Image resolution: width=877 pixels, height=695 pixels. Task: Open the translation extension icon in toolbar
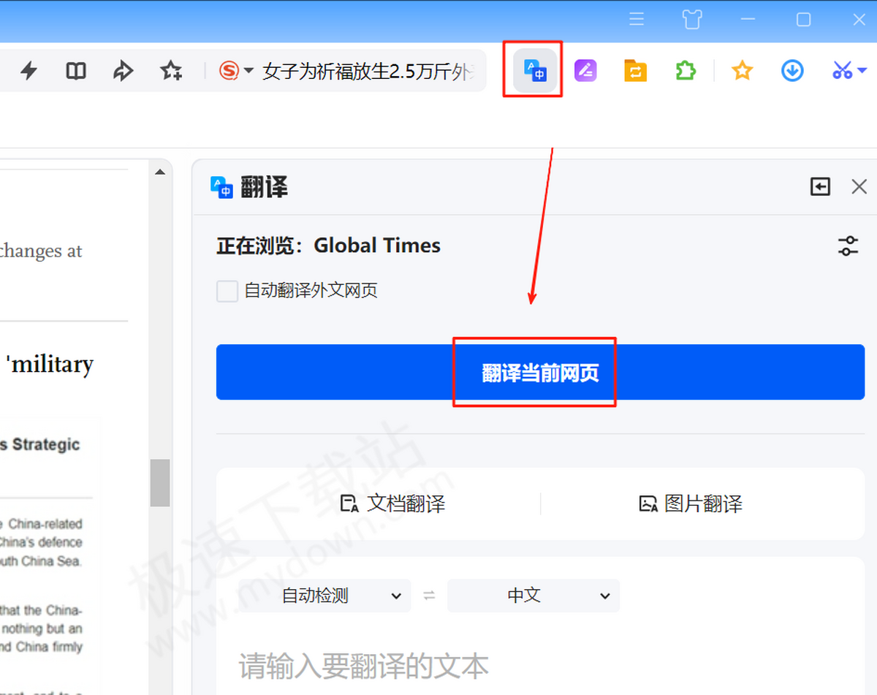[533, 70]
